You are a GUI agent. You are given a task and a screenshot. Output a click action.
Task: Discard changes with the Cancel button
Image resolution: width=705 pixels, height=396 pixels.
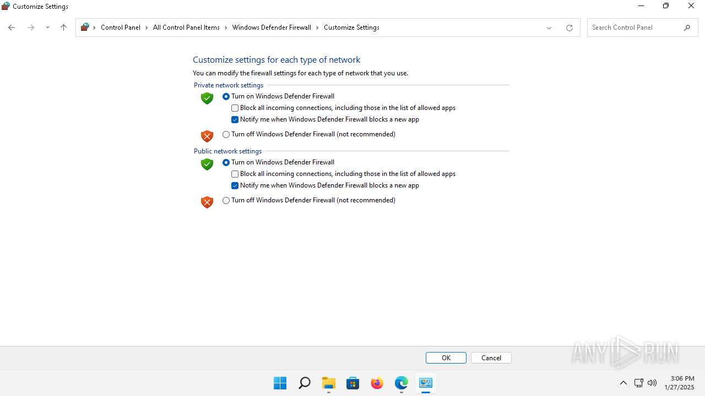tap(491, 358)
